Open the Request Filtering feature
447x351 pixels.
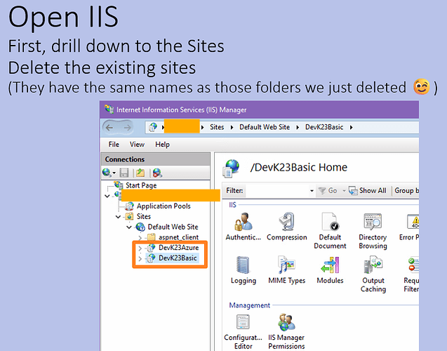412,274
